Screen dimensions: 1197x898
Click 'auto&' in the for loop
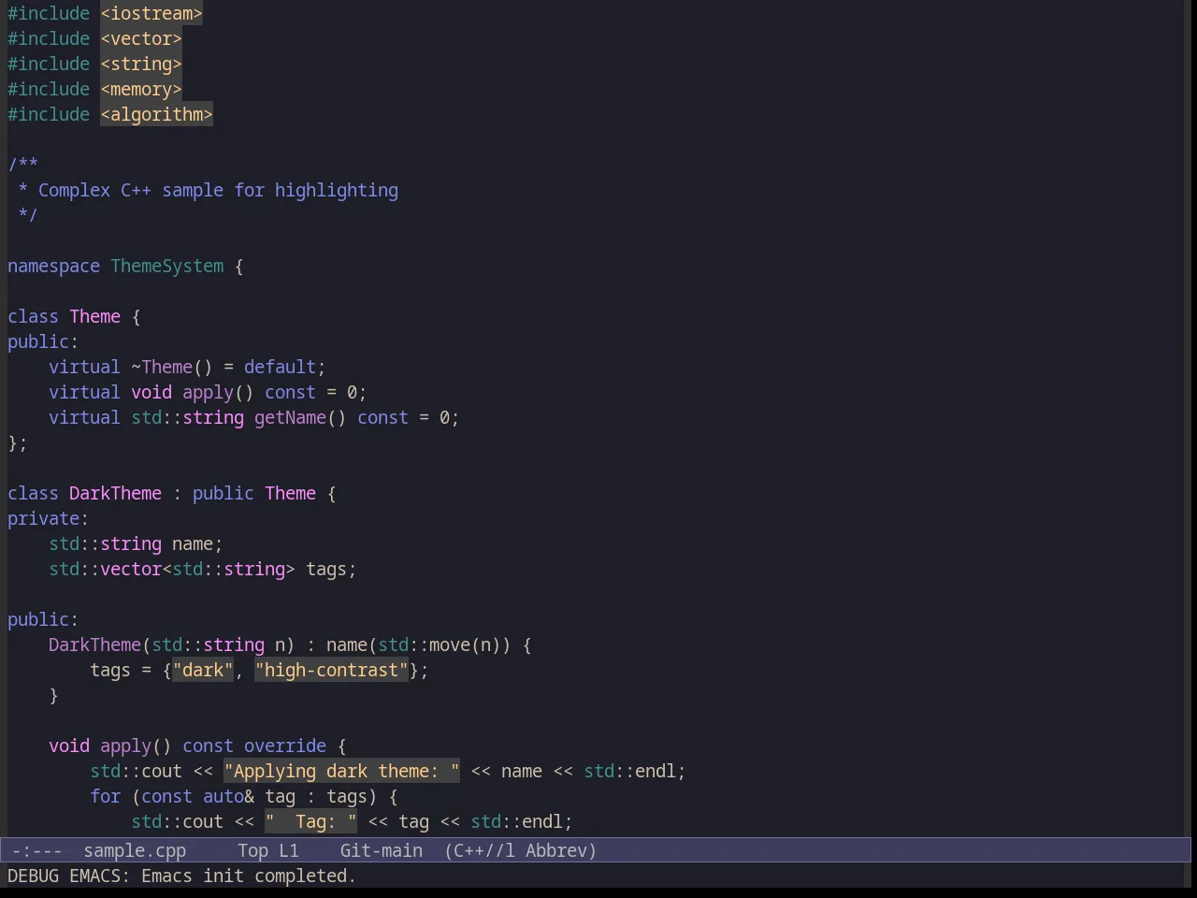[x=228, y=796]
